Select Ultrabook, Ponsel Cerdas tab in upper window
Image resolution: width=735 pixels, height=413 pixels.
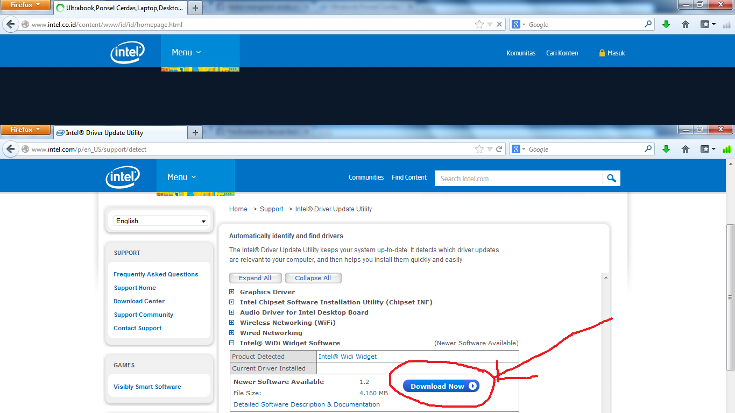click(x=120, y=8)
